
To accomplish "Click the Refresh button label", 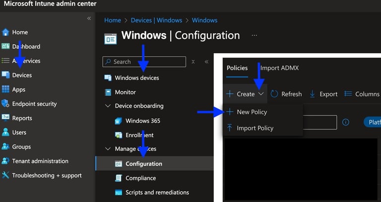I will (292, 94).
